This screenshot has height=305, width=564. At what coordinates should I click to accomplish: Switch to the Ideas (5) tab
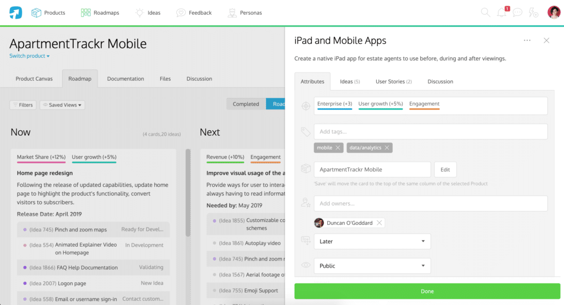pos(350,81)
